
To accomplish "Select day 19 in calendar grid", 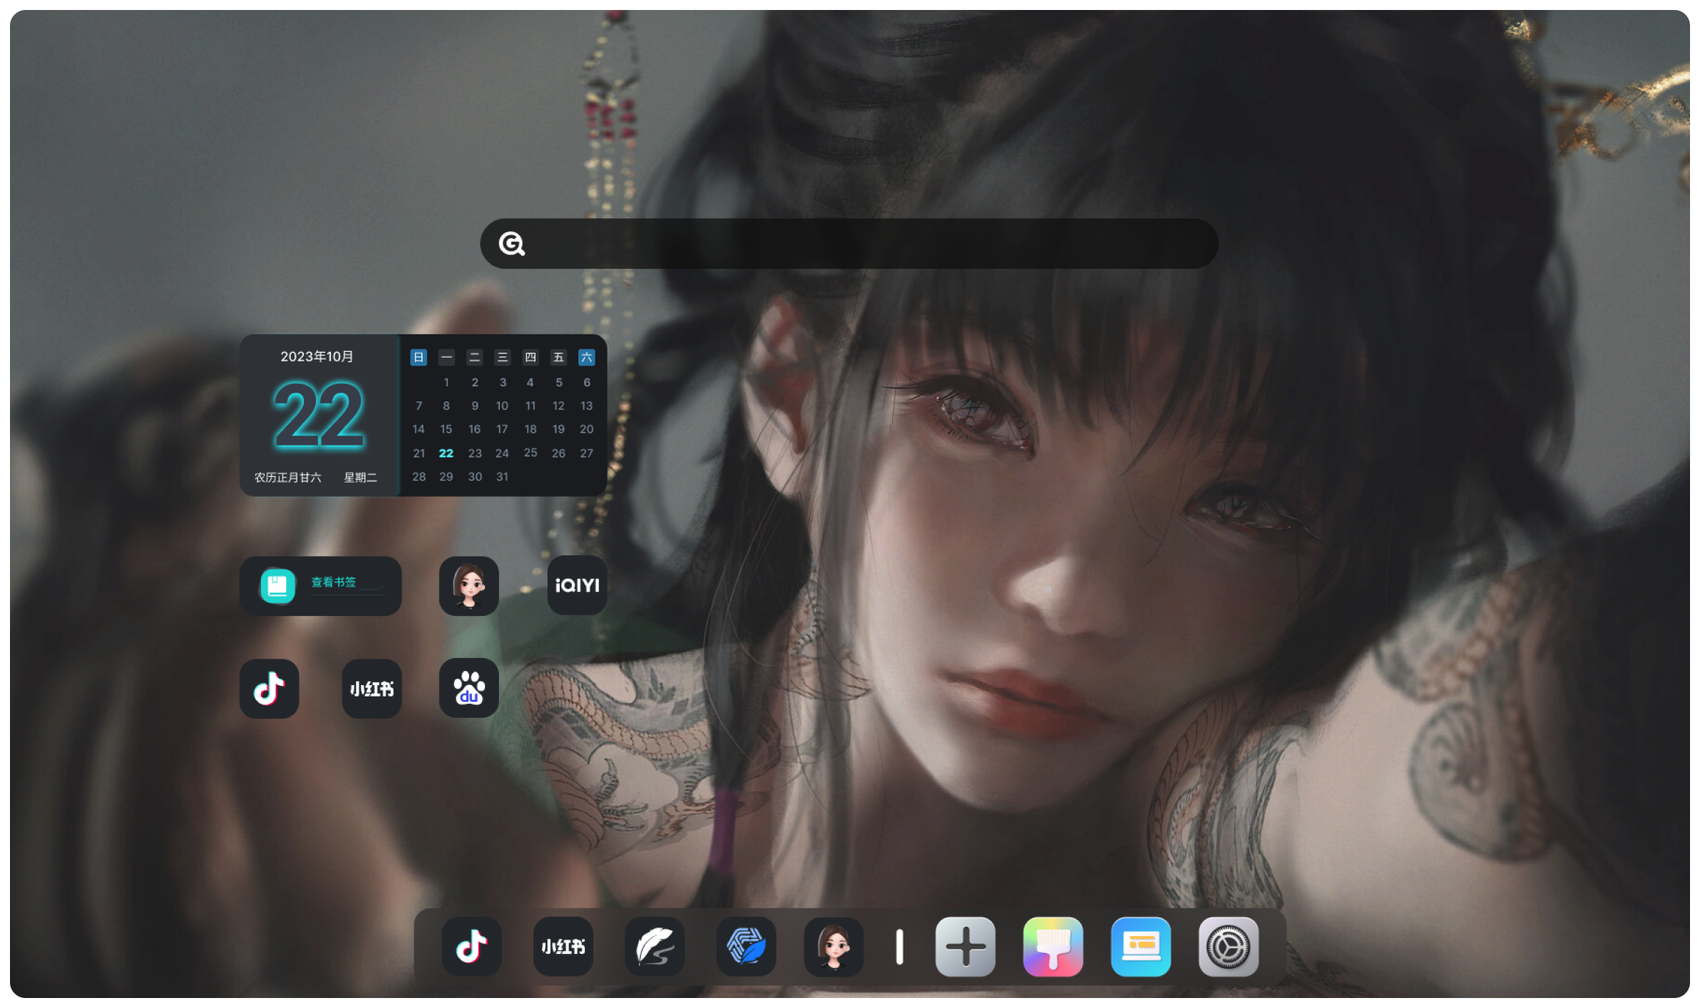I will 558,429.
